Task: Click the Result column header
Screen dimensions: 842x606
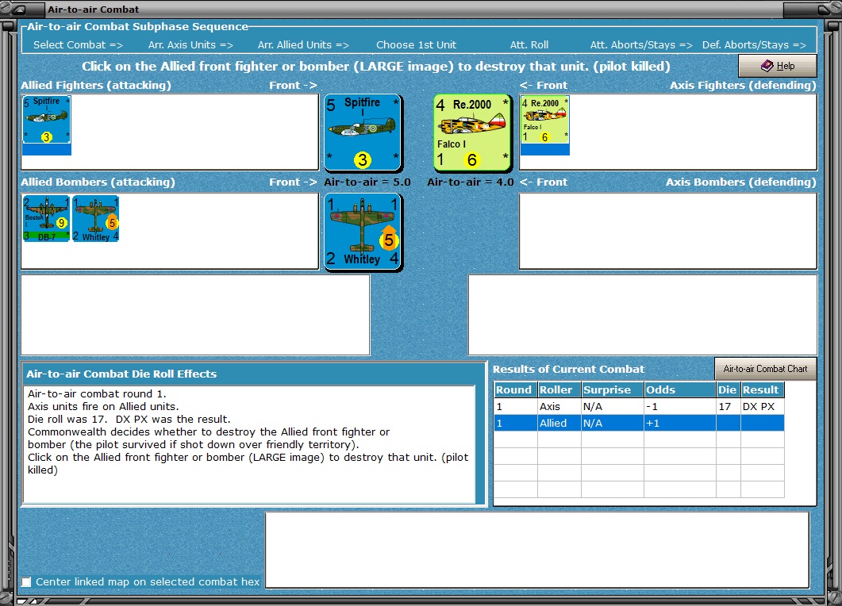Action: coord(762,389)
